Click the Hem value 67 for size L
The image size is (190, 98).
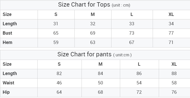tap(132, 42)
